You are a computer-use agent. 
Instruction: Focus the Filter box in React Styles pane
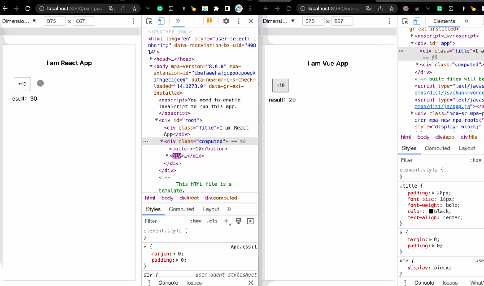click(x=165, y=221)
